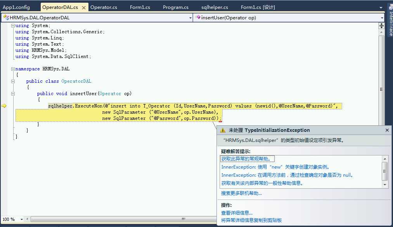
Task: Open the first Form1.cs code tab
Action: [140, 7]
